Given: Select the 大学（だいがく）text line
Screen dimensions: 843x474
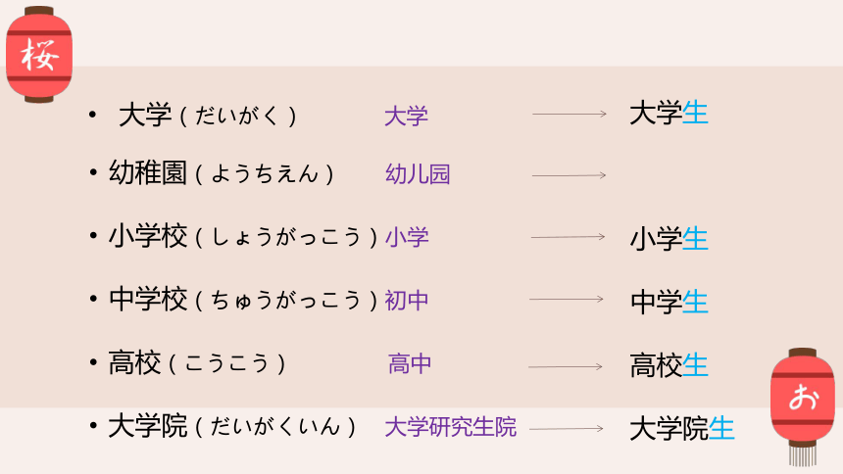Looking at the screenshot, I should pyautogui.click(x=208, y=115).
